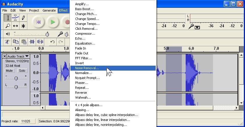Viewport: 245px width, 127px height.
Task: Open the View menu
Action: 22,10
